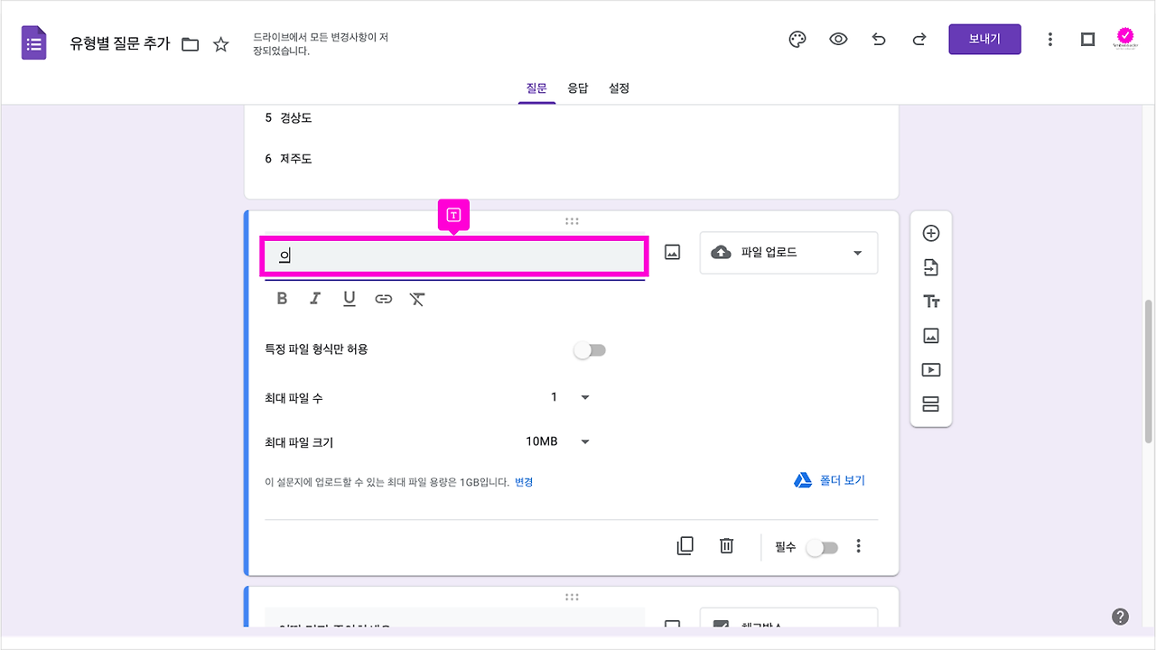Open the theme customization palette
The image size is (1156, 650).
point(797,39)
